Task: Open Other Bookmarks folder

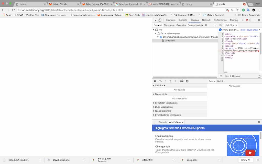Action: 249,15
